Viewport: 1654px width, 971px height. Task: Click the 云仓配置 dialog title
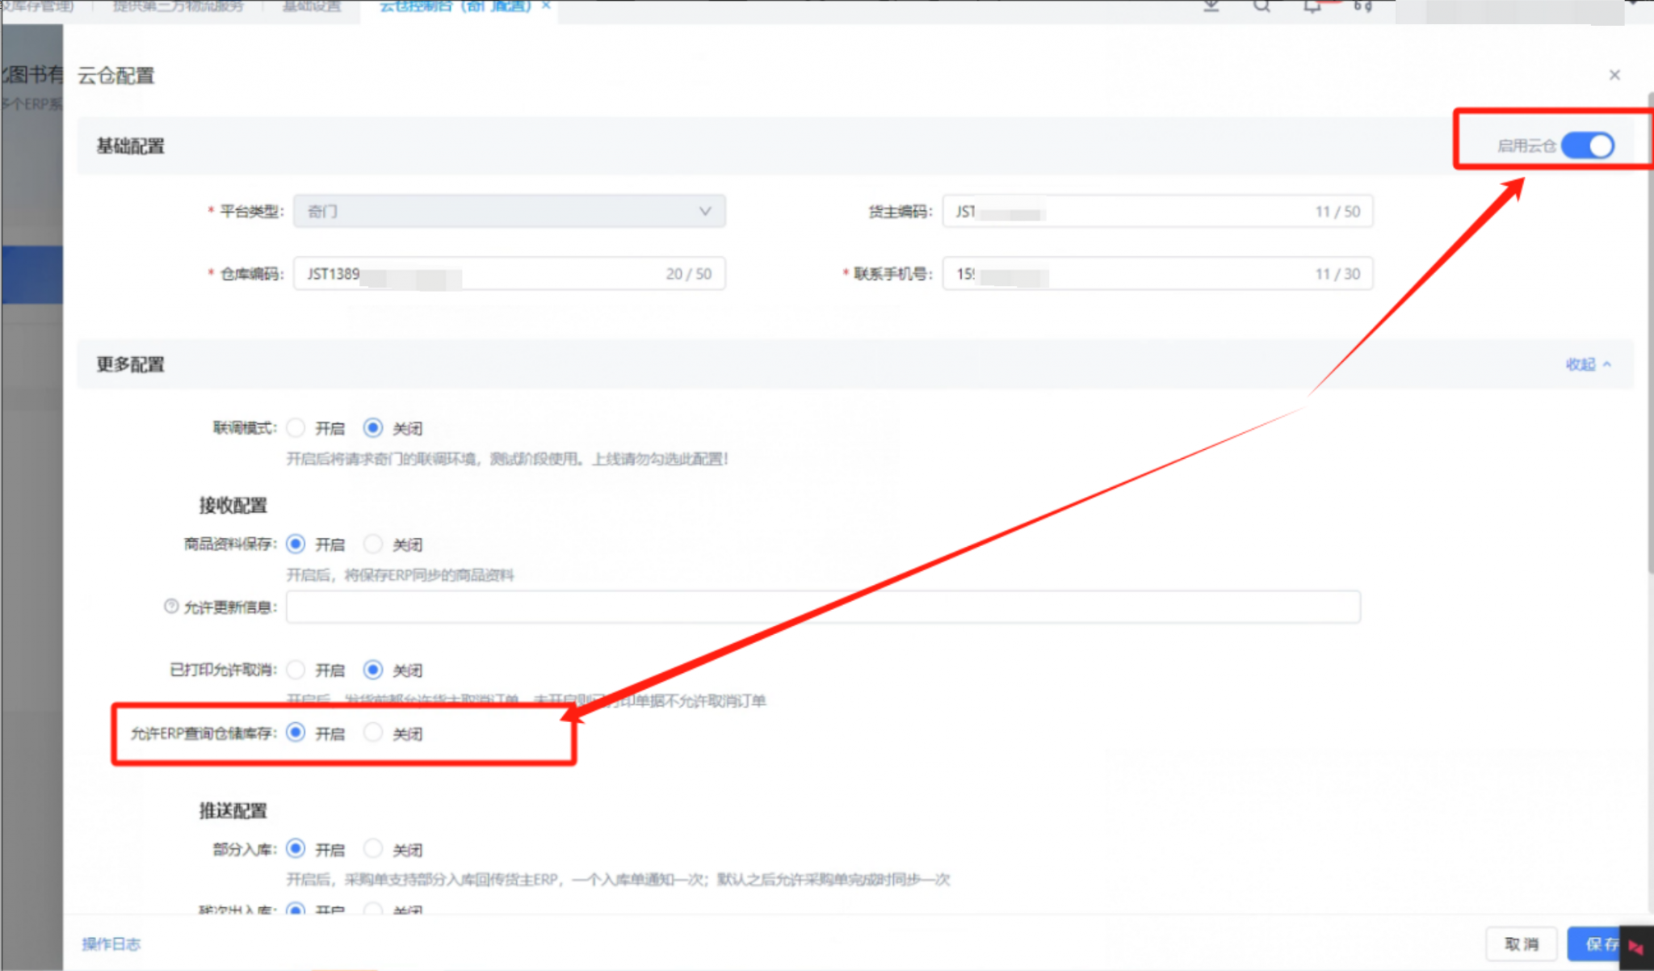pyautogui.click(x=115, y=75)
